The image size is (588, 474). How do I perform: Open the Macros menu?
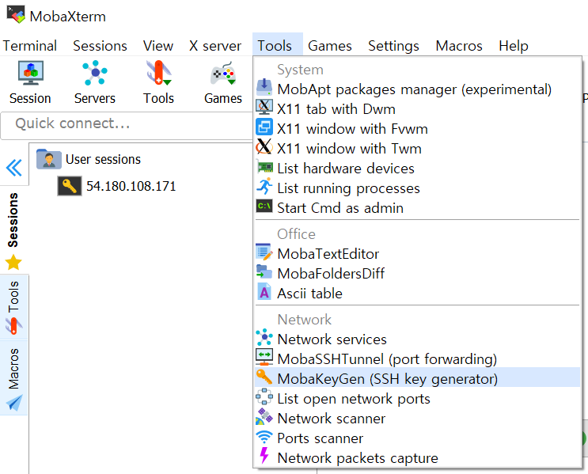click(459, 46)
